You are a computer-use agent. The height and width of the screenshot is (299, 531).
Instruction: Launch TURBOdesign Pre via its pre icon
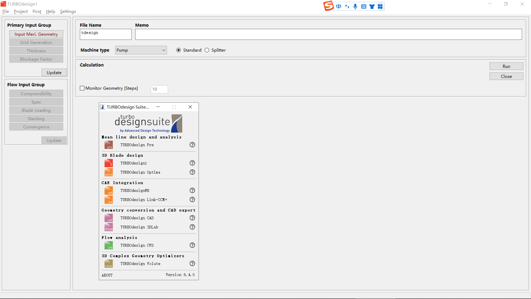coord(109,145)
